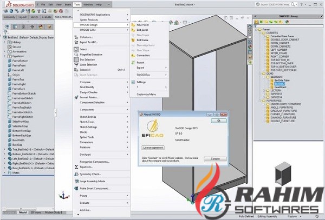Choose Add-Ins... at bottom of Tools menu
325x220 pixels.
click(86, 210)
